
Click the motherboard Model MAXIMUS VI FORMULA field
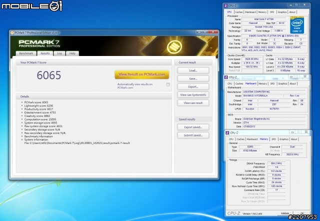point(262,95)
